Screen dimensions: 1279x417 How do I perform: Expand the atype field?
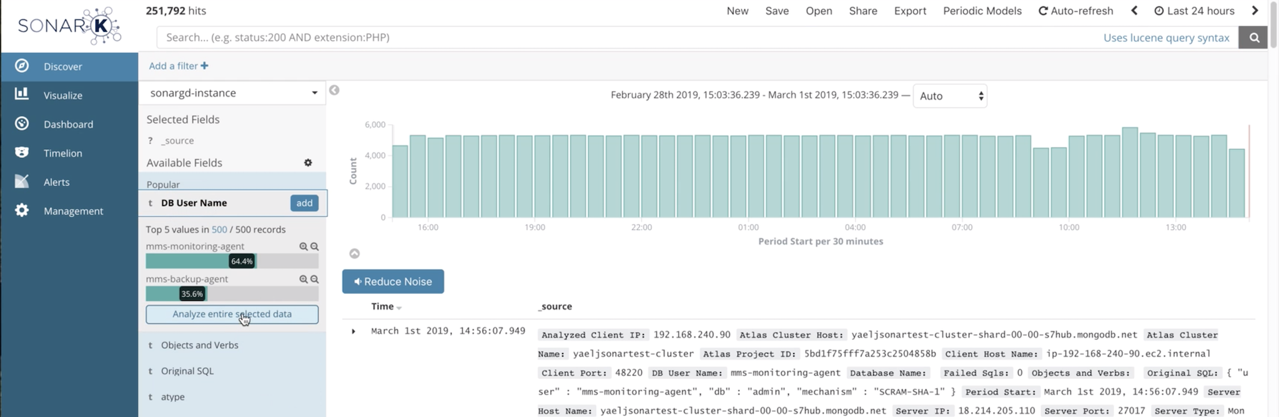(172, 397)
